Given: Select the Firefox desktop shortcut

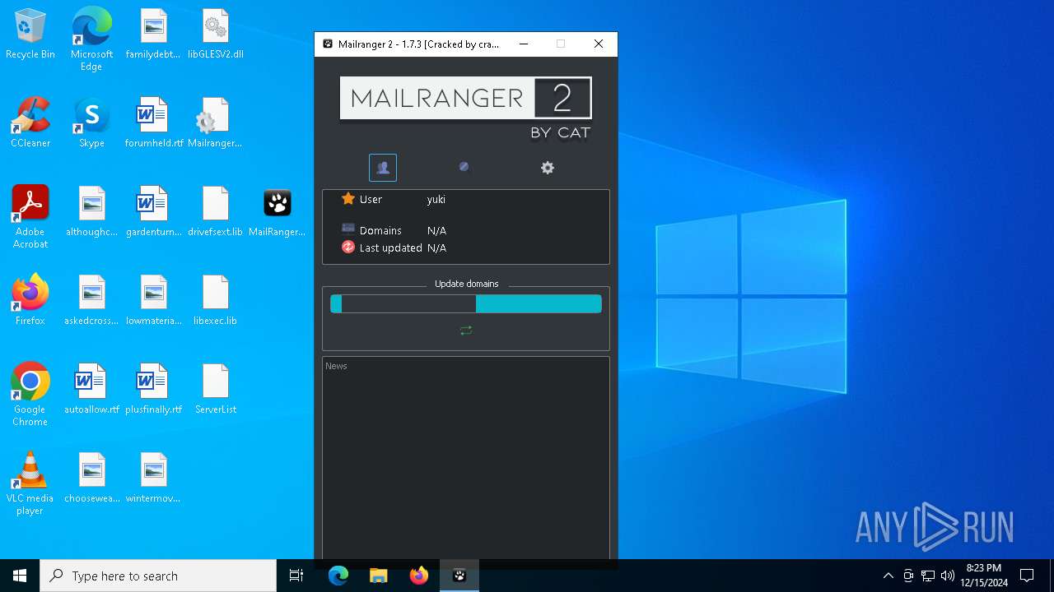Looking at the screenshot, I should coord(30,301).
